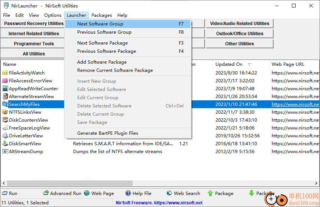Click the Web Search toolbar icon
Screen dimensions: 320x207
tap(169, 193)
